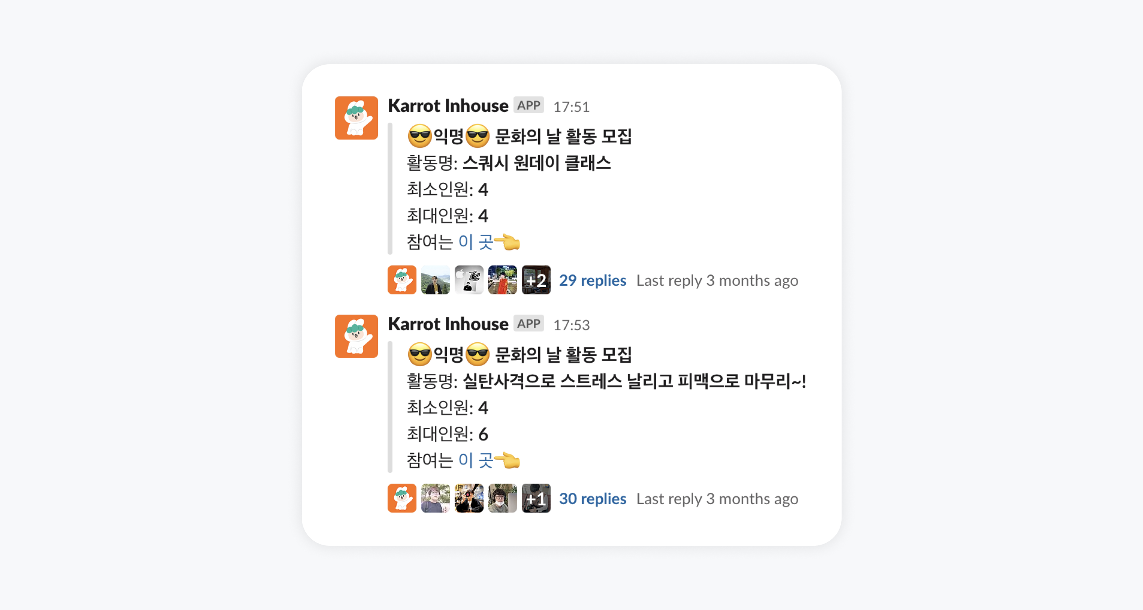Click '이 곳' link in squash class post
The image size is (1143, 610).
tap(476, 243)
